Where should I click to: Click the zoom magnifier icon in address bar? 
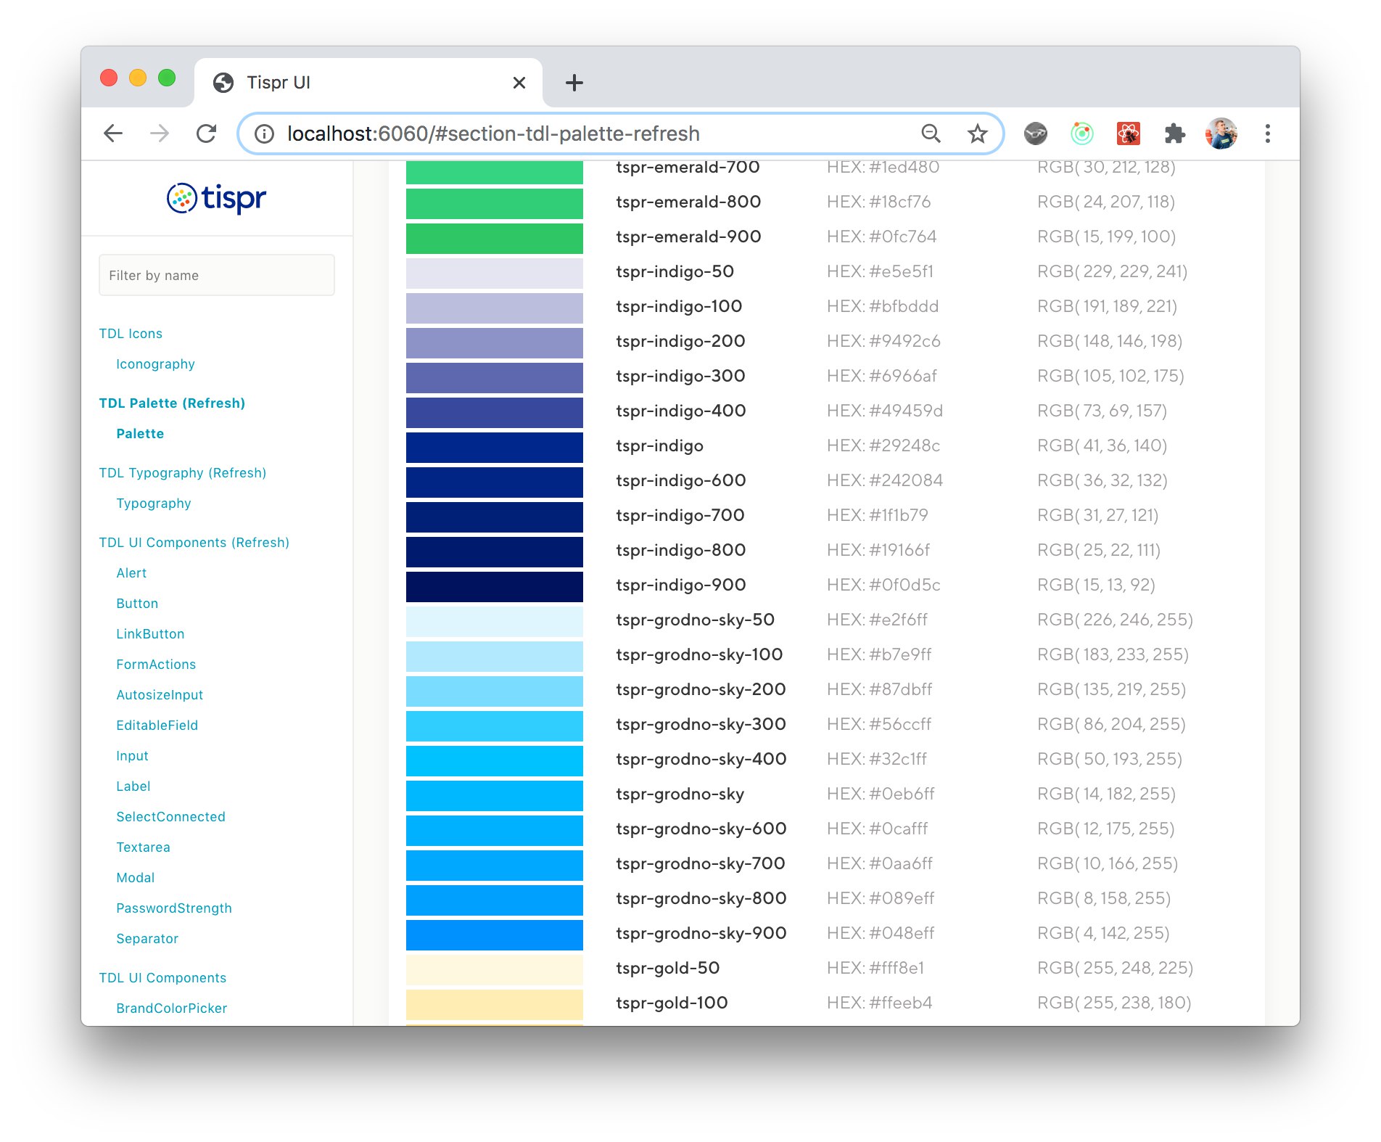click(x=931, y=133)
